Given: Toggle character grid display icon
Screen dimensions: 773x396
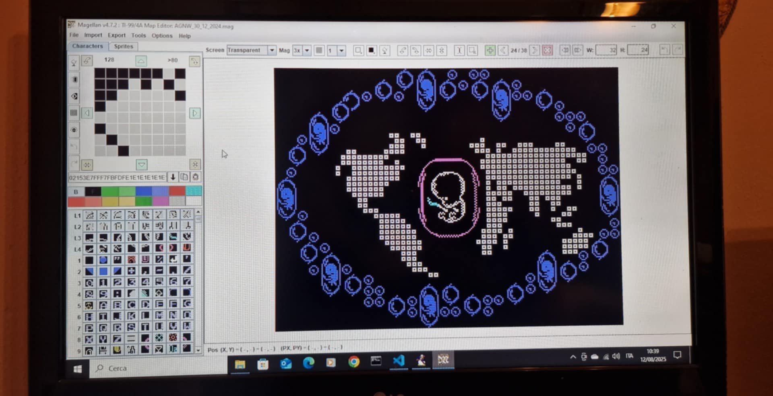Looking at the screenshot, I should (x=74, y=113).
